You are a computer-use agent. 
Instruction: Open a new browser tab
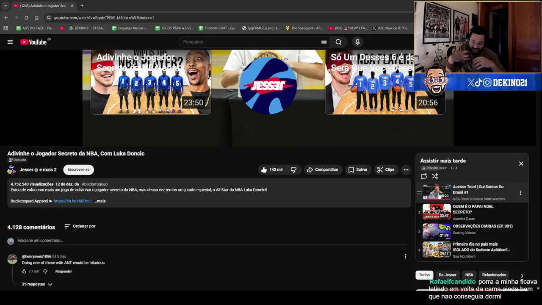(82, 6)
